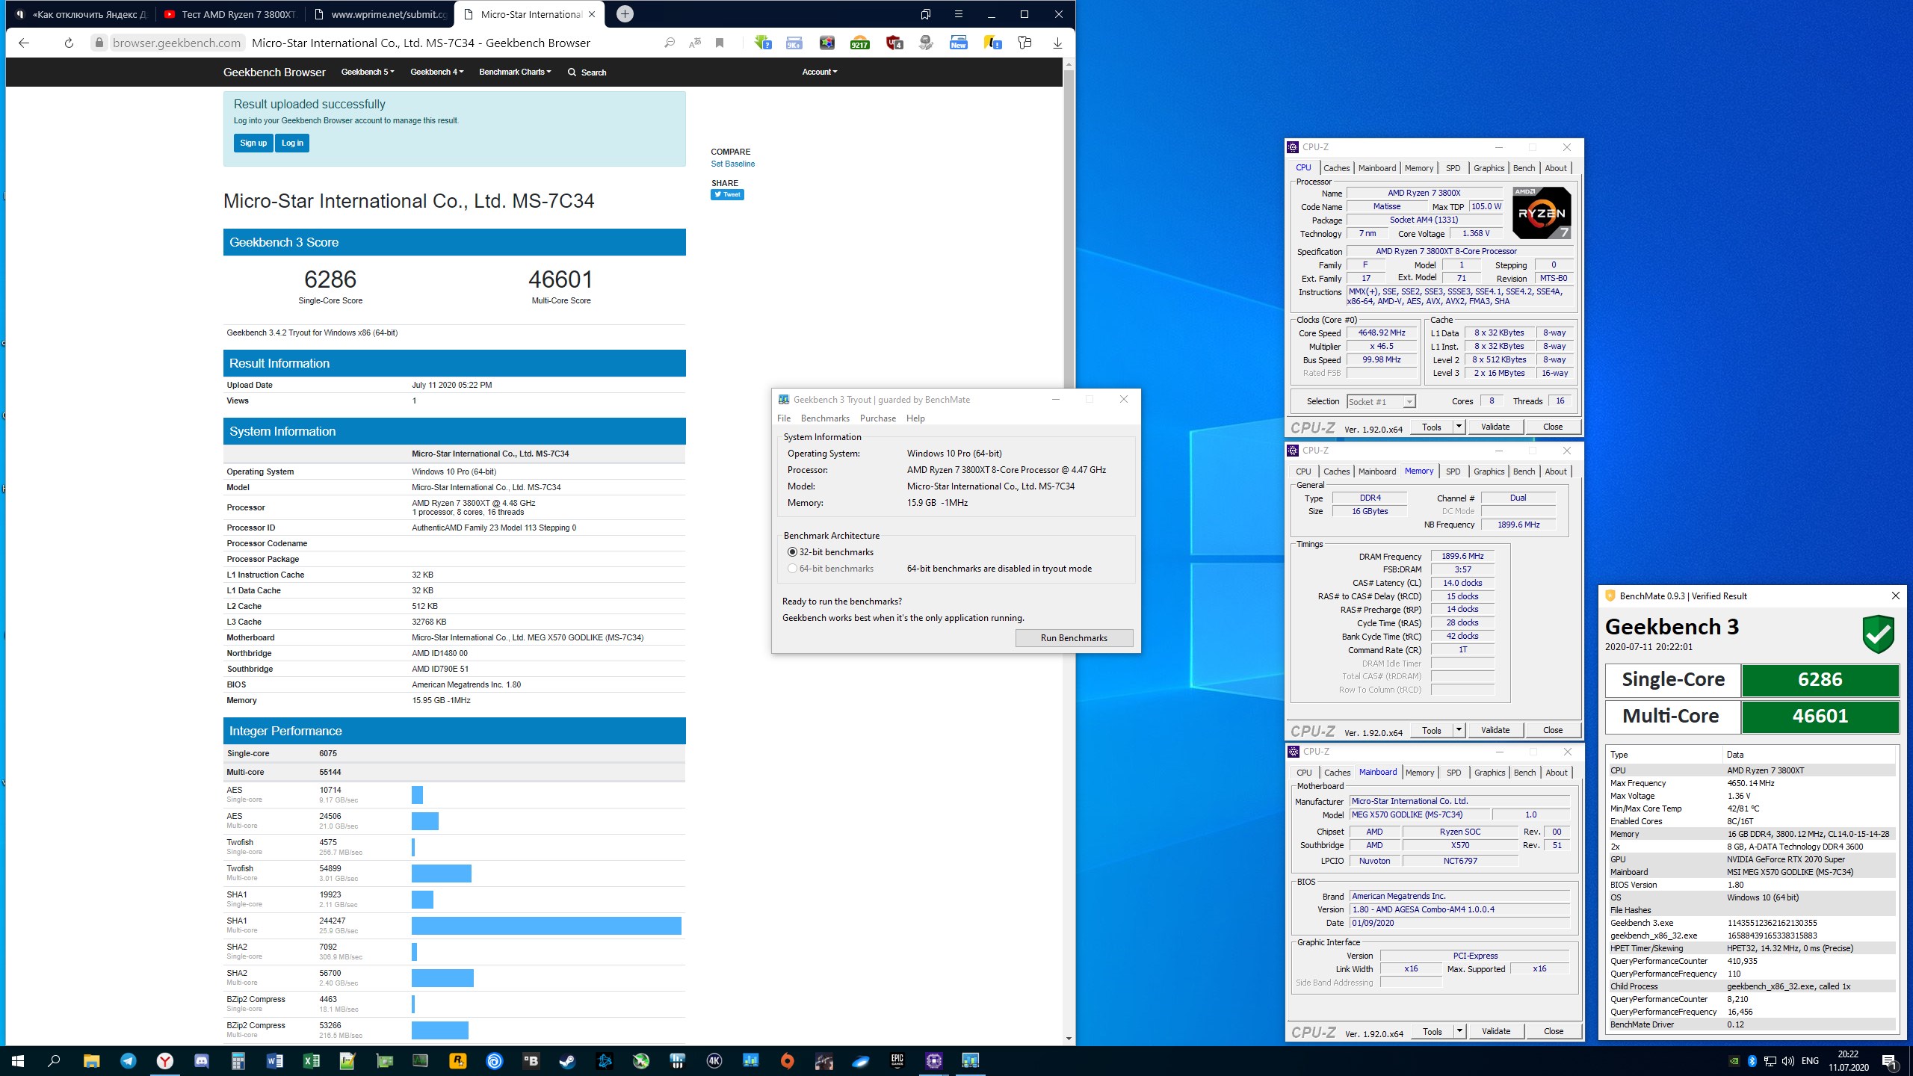Open Tools dropdown arrow in Mainboard CPU-Z window
1913x1076 pixels.
click(1459, 1031)
